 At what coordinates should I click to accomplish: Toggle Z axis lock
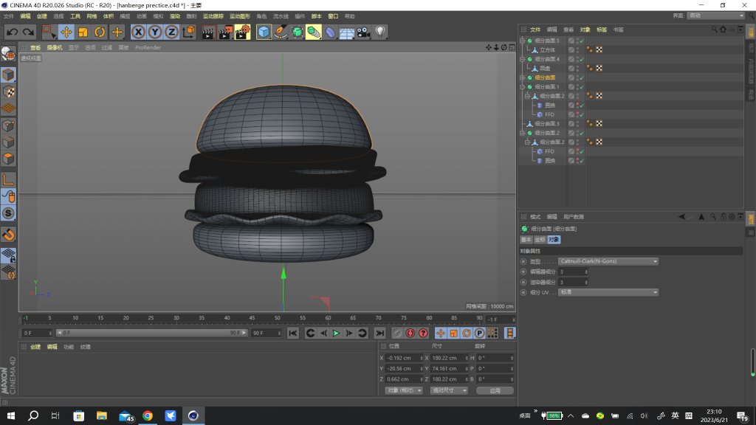[x=171, y=32]
